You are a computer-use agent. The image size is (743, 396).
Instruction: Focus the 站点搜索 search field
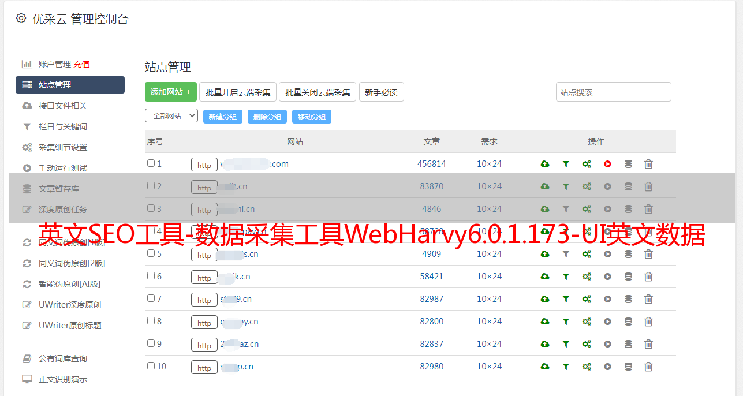pyautogui.click(x=614, y=92)
